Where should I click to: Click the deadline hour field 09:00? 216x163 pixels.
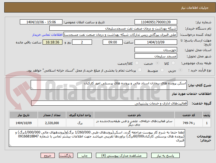point(113,42)
